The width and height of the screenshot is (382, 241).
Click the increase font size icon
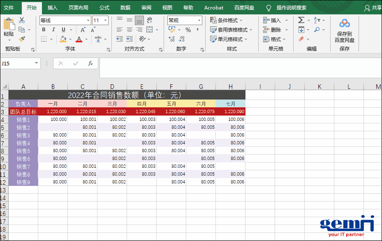coord(83,30)
